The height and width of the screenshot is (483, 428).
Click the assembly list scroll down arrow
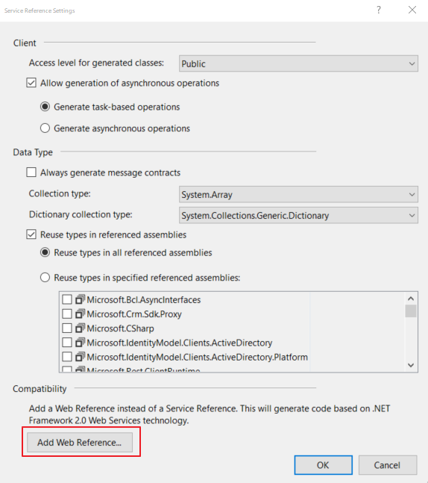(411, 365)
